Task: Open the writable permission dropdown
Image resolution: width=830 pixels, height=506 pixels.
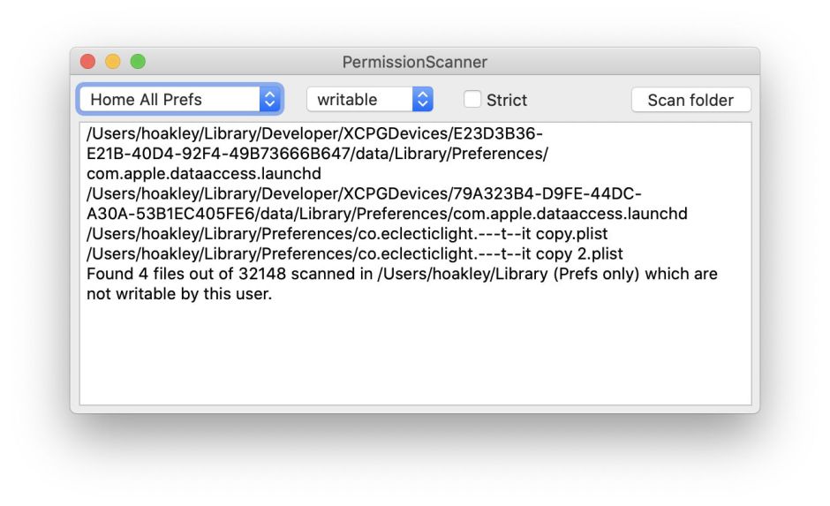Action: 359,100
